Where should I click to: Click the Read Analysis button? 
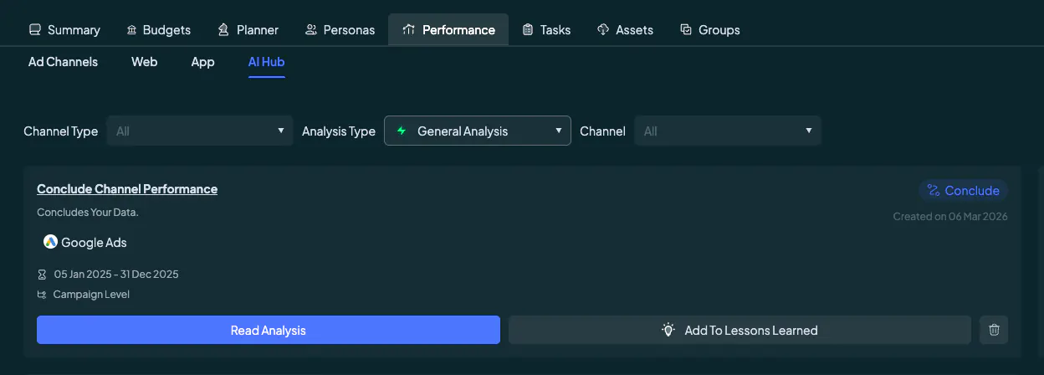pyautogui.click(x=269, y=330)
